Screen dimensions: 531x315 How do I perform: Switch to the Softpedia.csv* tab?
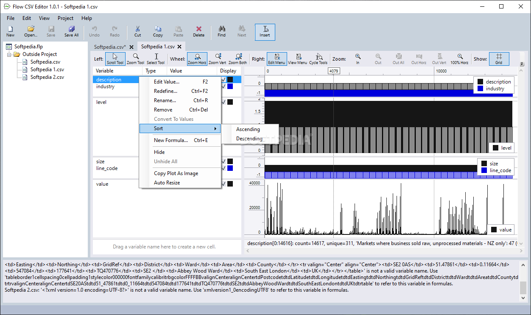click(110, 47)
